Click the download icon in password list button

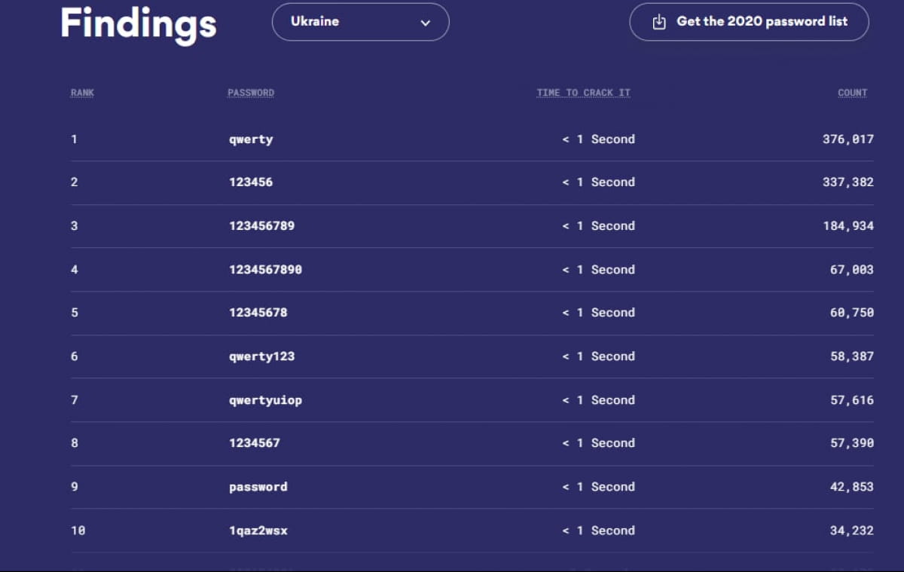pyautogui.click(x=659, y=22)
